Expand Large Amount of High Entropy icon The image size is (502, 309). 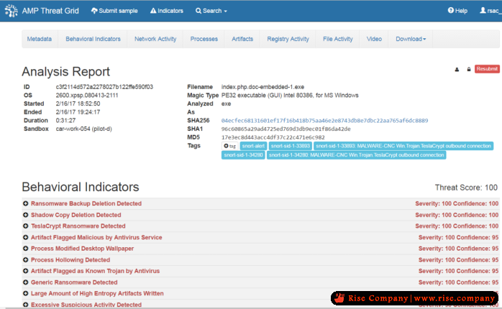pos(26,294)
